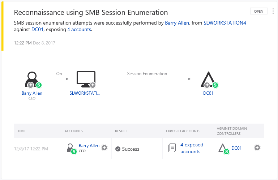The height and width of the screenshot is (180, 278).
Task: Click the exposed accounts document icon
Action: coord(172,148)
